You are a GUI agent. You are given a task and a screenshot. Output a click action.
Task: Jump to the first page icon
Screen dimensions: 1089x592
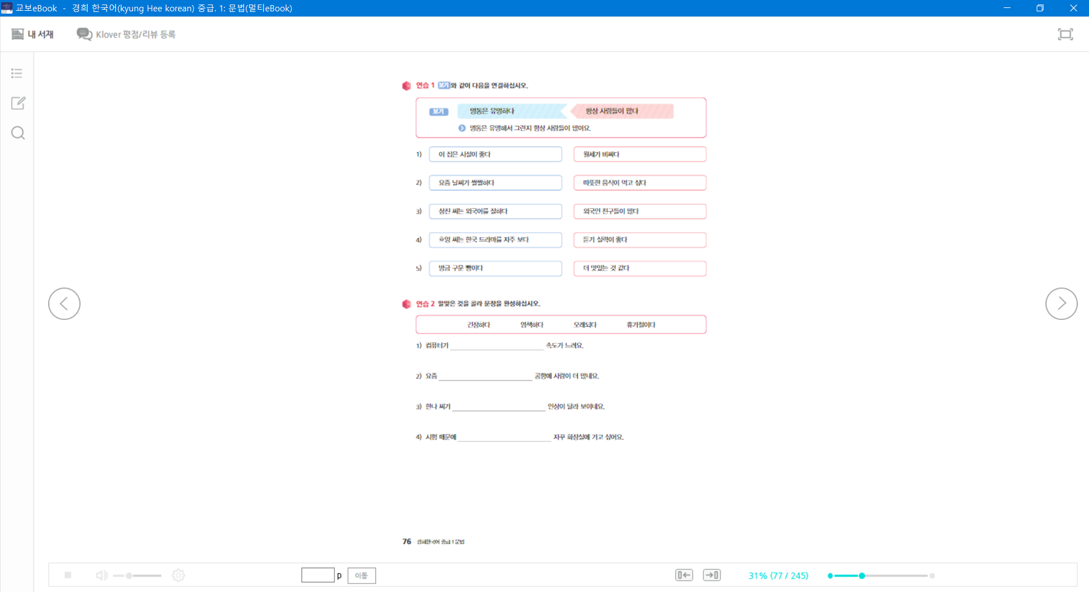coord(684,576)
